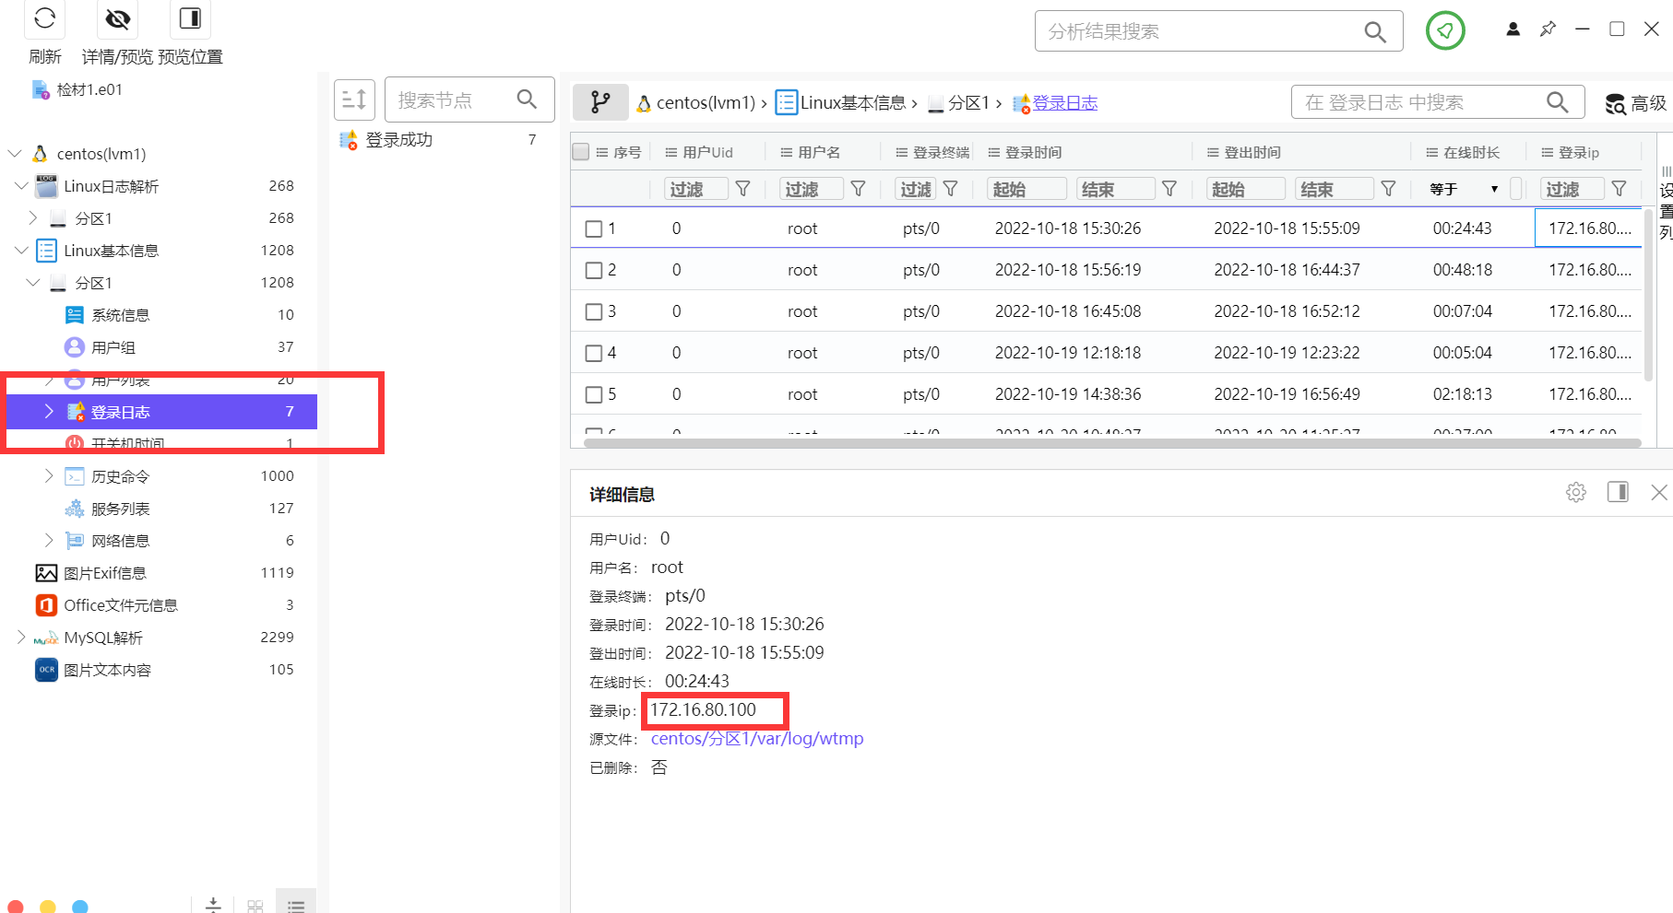This screenshot has width=1673, height=913.
Task: Open source file centos/分区1/var/log/wtmp link
Action: pyautogui.click(x=757, y=739)
